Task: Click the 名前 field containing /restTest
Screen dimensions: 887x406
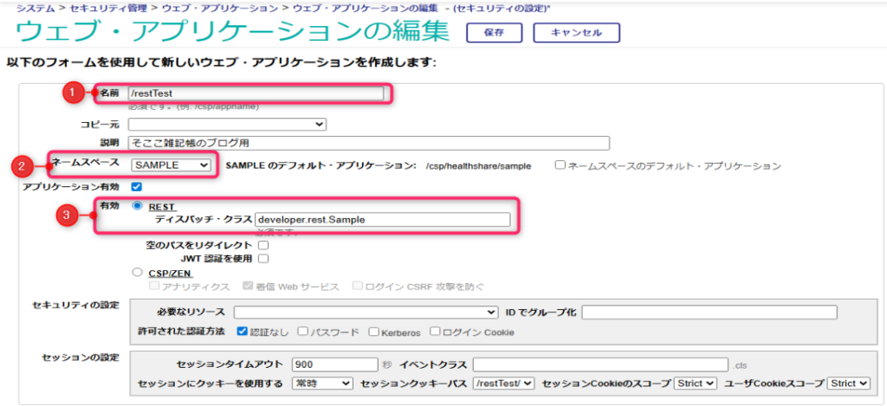Action: [255, 93]
